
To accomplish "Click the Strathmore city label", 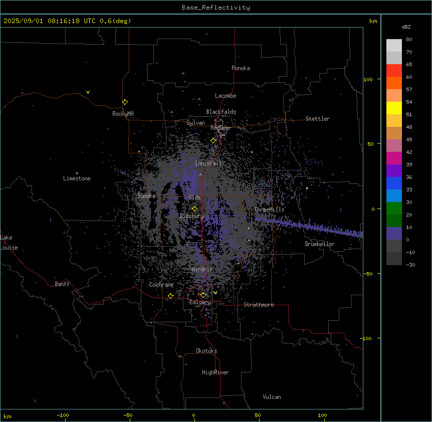I will coord(259,305).
